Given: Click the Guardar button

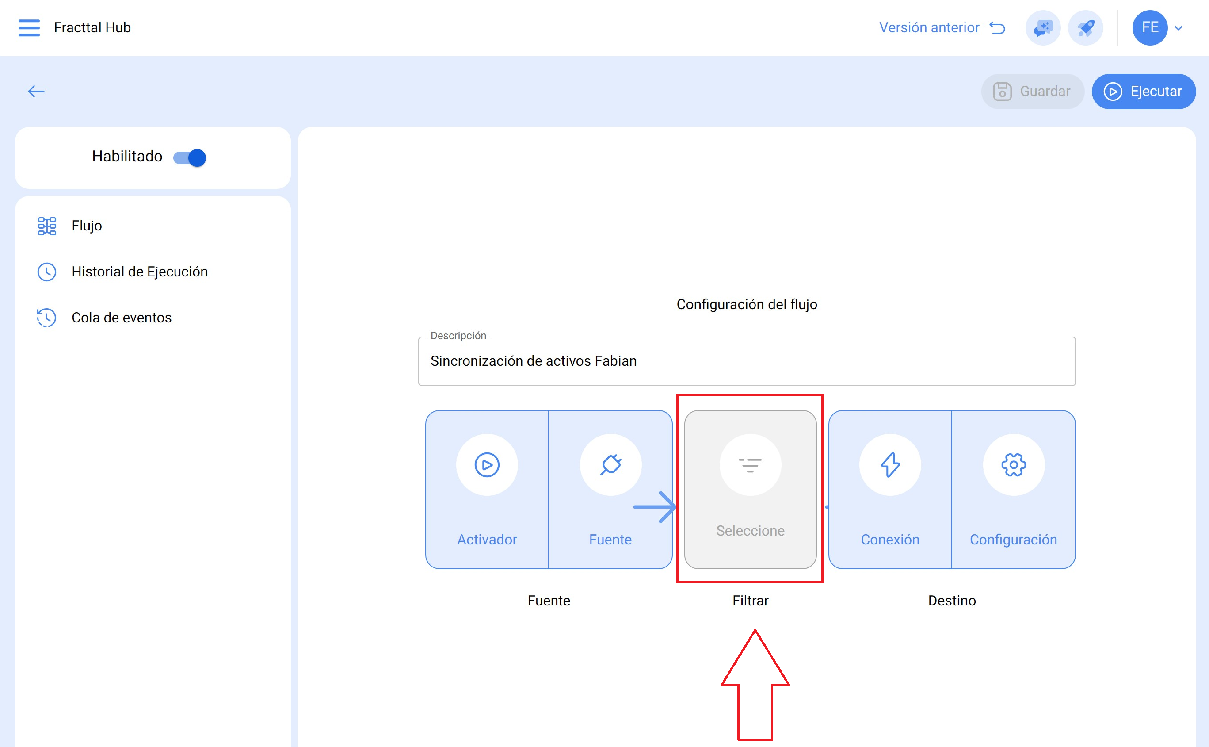Looking at the screenshot, I should point(1032,92).
